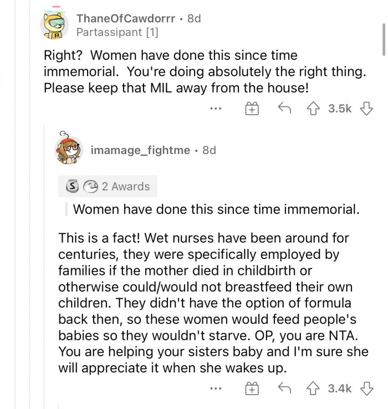Go to imamage_fightme user profile link
The image size is (388, 409).
pos(140,150)
